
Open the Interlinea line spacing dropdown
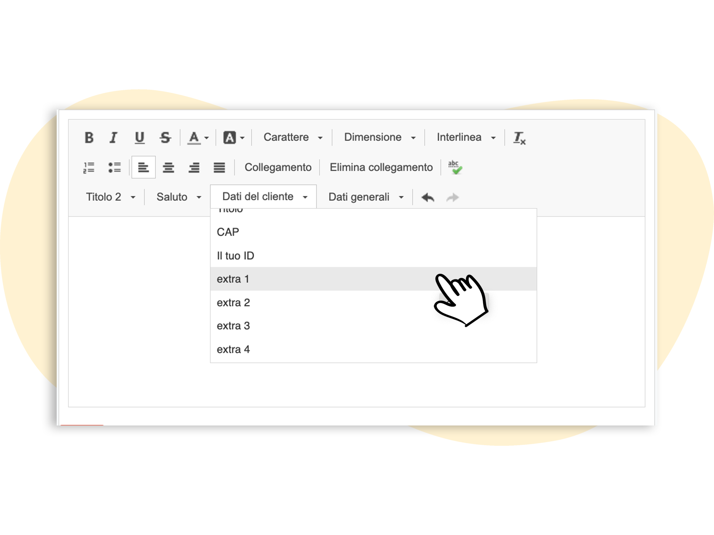pyautogui.click(x=465, y=137)
